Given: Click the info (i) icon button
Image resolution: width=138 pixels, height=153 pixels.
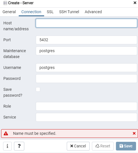Looking at the screenshot, I should (x=7, y=146).
